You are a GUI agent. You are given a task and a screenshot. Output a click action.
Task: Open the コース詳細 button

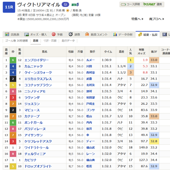(x=130, y=4)
